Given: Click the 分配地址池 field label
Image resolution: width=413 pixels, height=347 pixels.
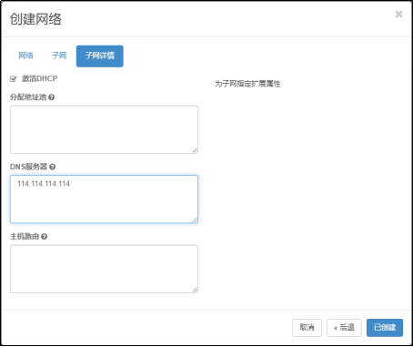Looking at the screenshot, I should click(28, 97).
